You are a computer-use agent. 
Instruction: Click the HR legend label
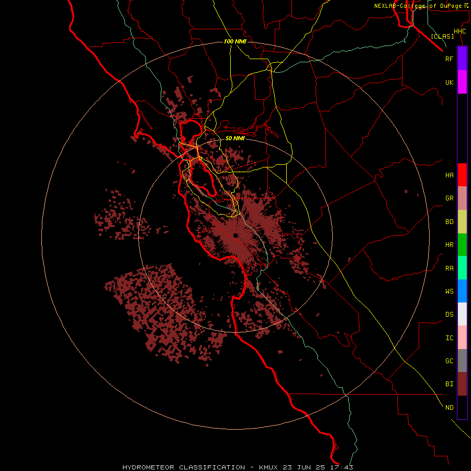click(x=449, y=245)
